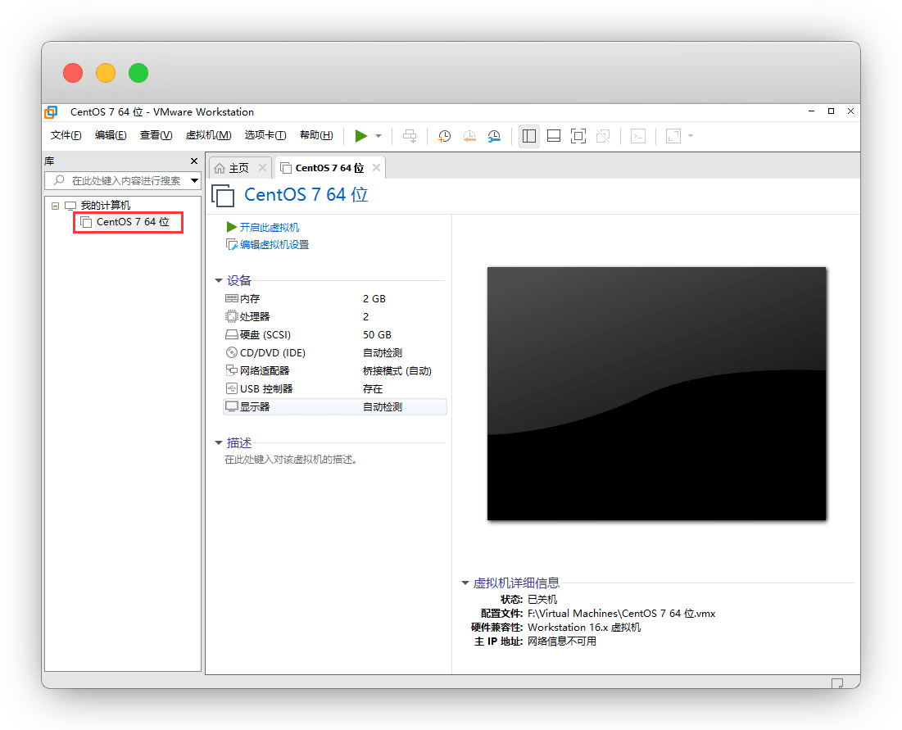Click the 已关机 status text
Viewport: 902px width, 730px height.
pos(542,600)
